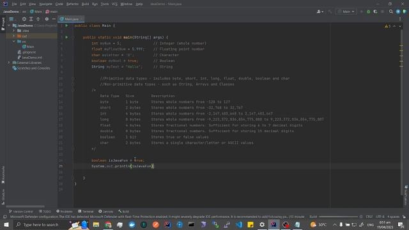This screenshot has height=230, width=409.
Task: Open Windows Settings gear in taskbar
Action: (262, 224)
